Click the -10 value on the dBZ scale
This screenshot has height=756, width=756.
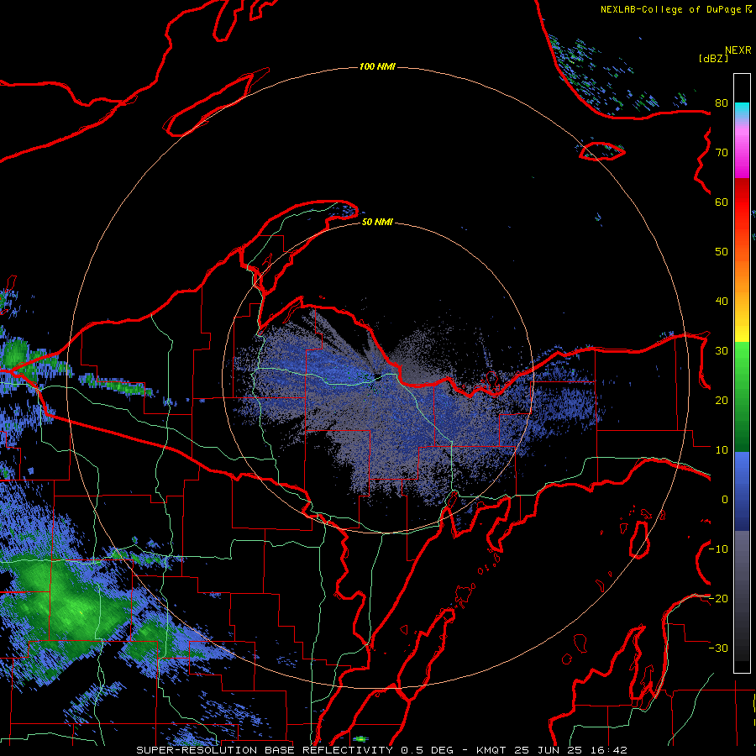coord(718,549)
